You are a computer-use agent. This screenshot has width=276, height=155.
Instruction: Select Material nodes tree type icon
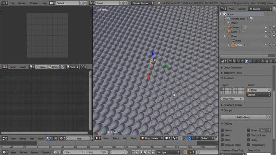[x=48, y=139]
